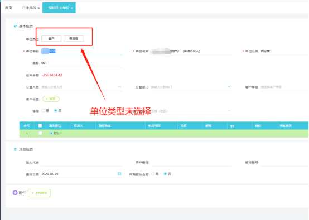This screenshot has height=220, width=309.
Task: Switch to the 首页 tab
Action: click(8, 8)
